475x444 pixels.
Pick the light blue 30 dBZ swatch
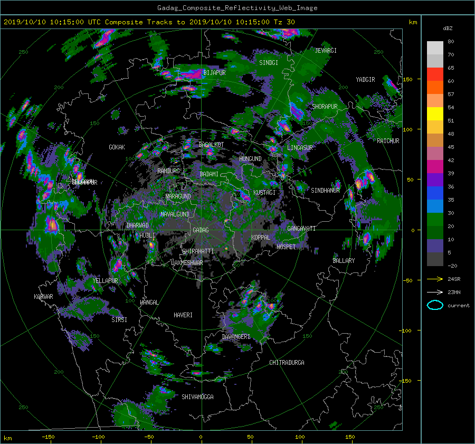tap(435, 206)
